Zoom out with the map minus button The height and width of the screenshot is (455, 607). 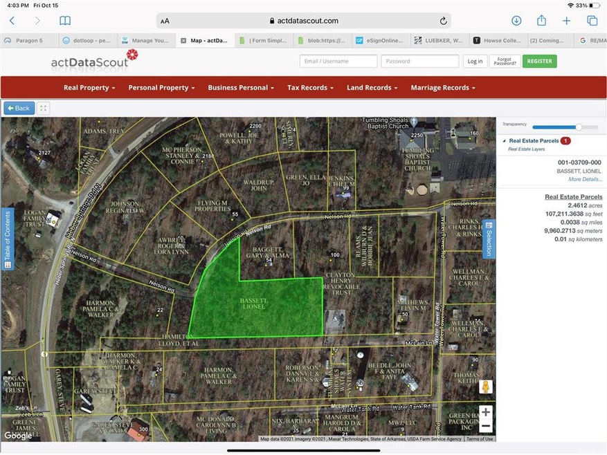[x=485, y=425]
